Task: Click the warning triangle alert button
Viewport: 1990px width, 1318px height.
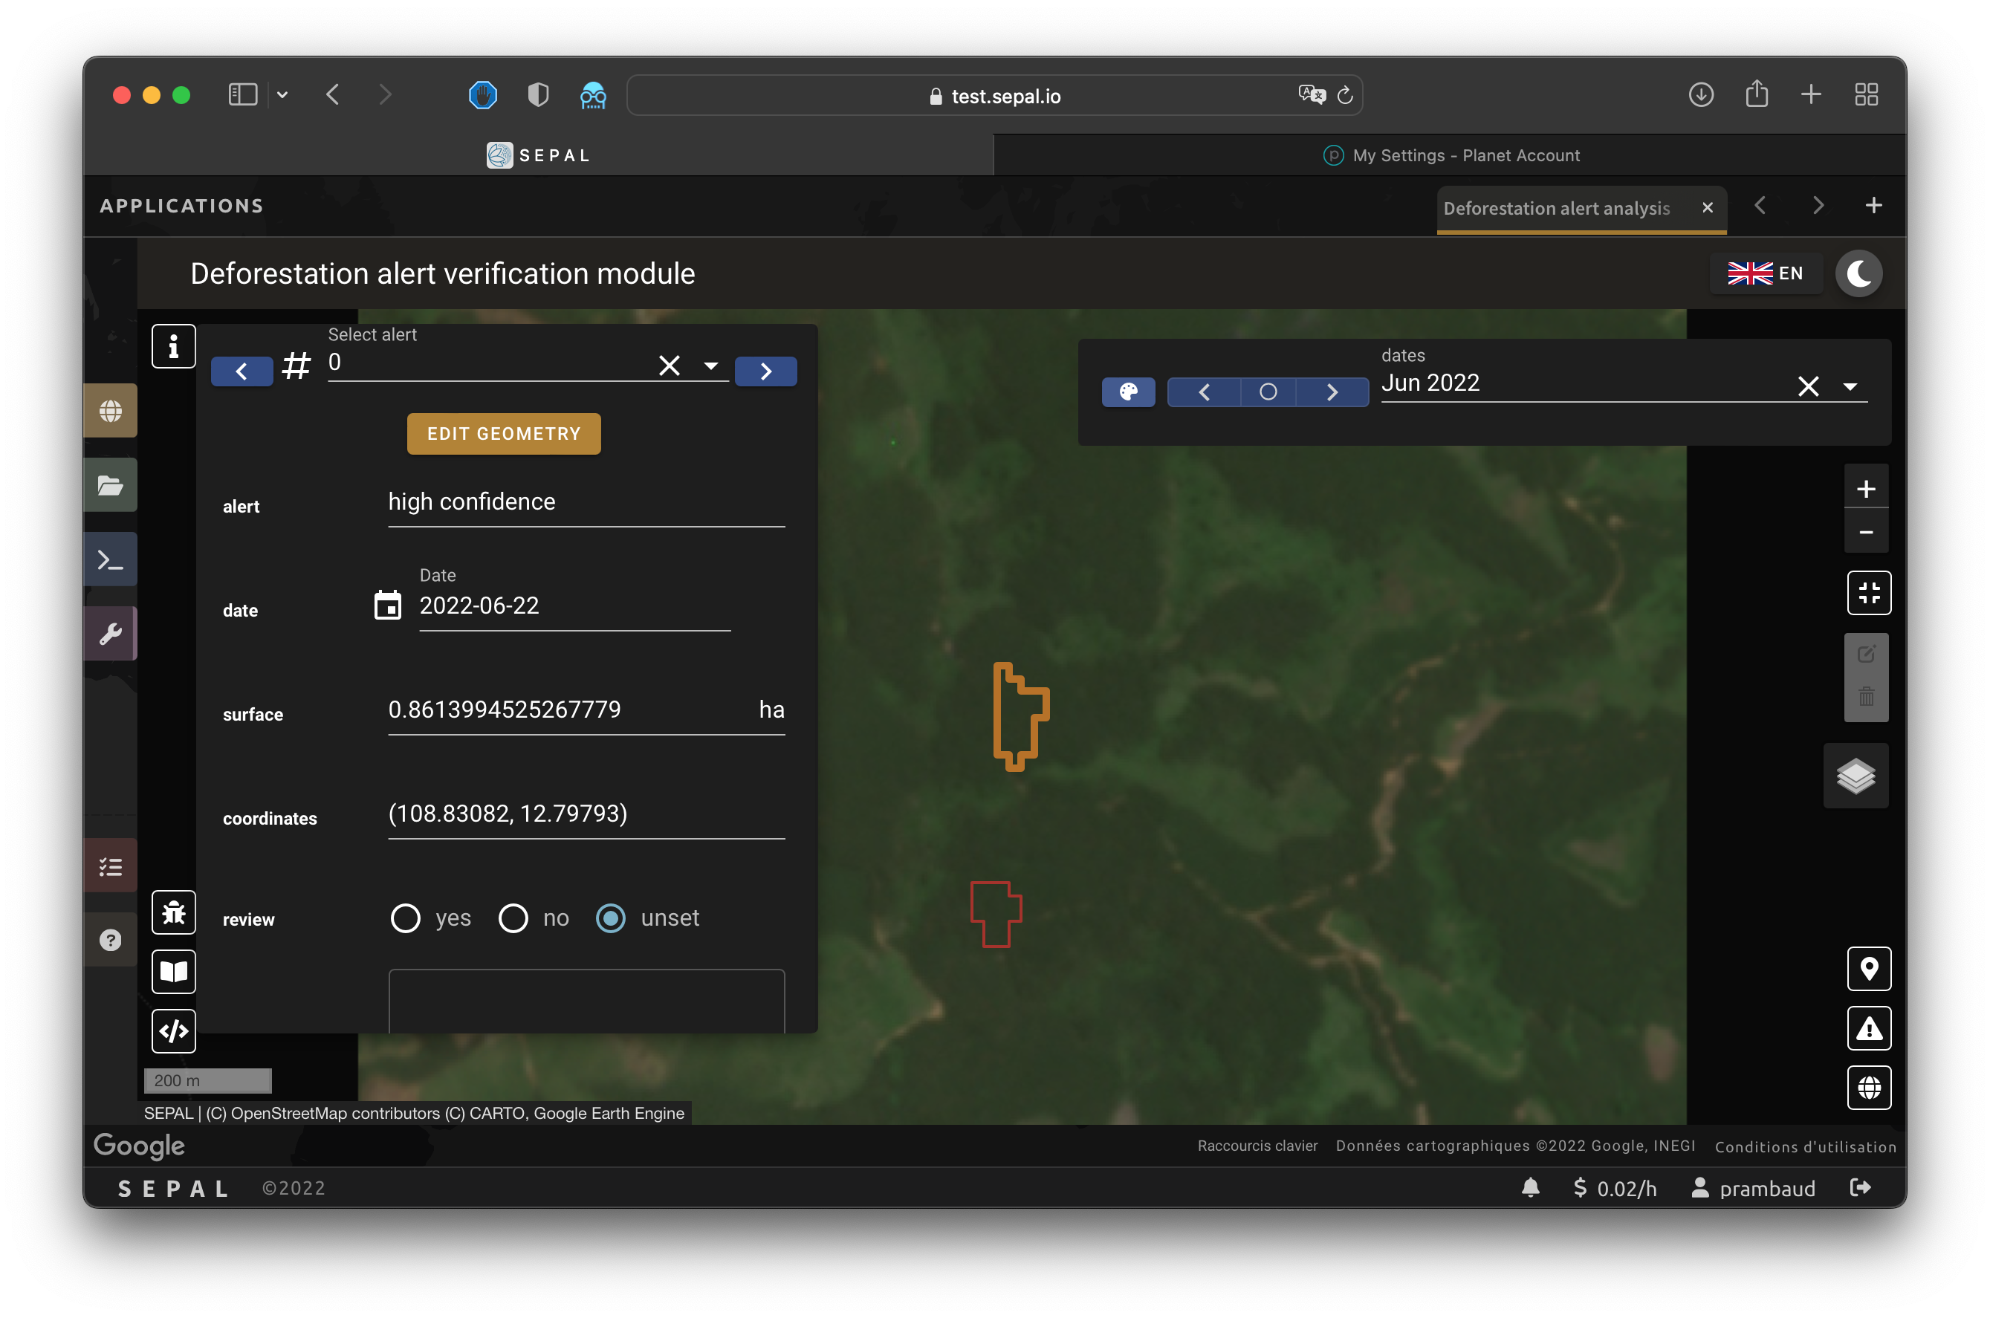Action: 1868,1028
